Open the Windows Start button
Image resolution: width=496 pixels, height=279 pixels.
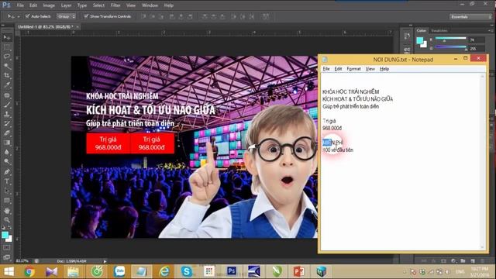9,271
